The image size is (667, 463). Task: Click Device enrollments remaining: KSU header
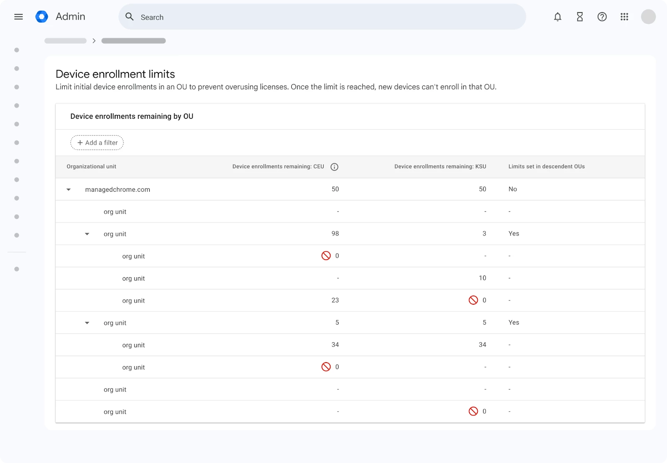pyautogui.click(x=440, y=167)
